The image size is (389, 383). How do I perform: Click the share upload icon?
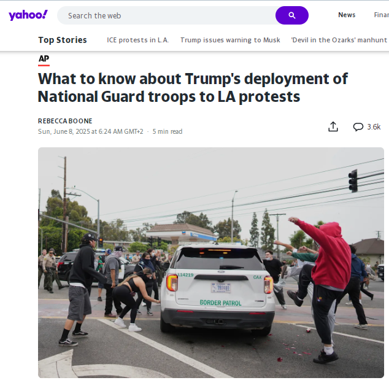point(333,126)
